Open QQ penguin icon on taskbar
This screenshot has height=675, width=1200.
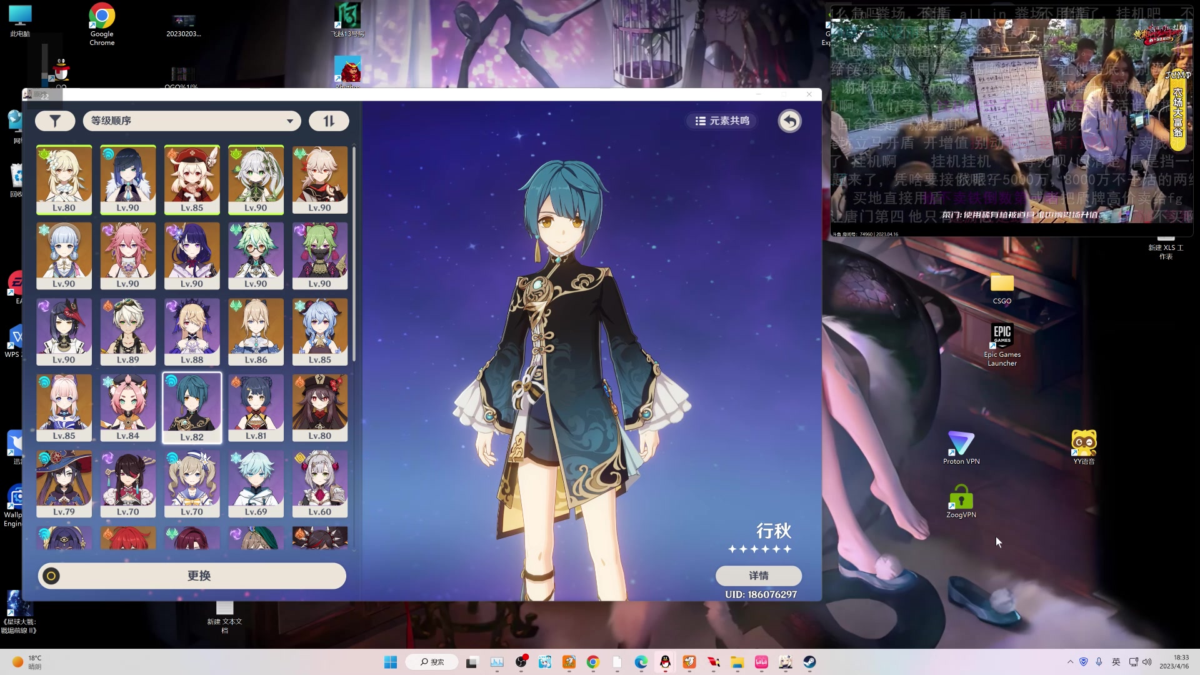tap(665, 662)
